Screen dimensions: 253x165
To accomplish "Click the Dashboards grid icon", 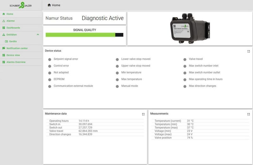I will pyautogui.click(x=4, y=28).
